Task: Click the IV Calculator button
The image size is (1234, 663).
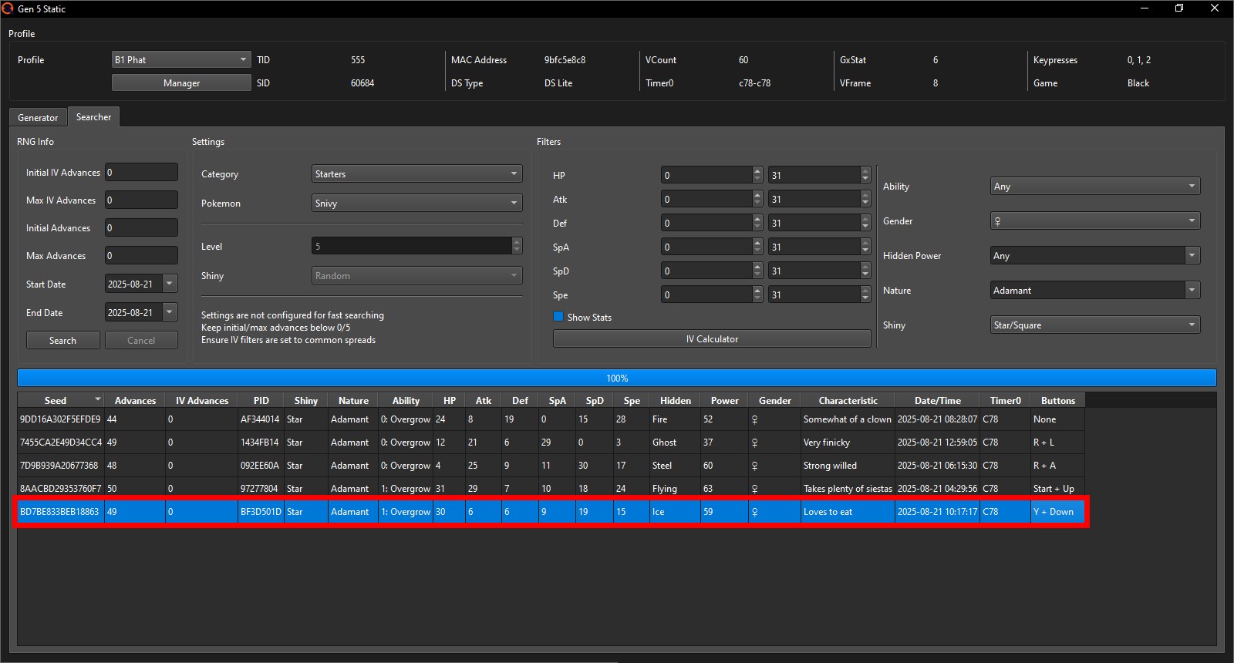Action: click(711, 339)
